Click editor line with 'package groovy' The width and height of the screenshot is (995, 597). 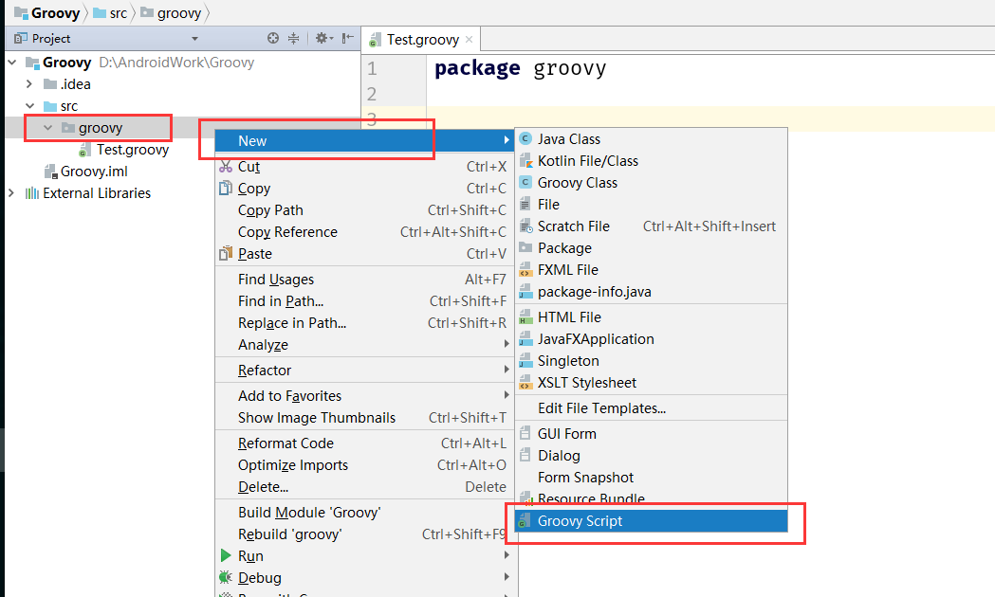(x=521, y=68)
